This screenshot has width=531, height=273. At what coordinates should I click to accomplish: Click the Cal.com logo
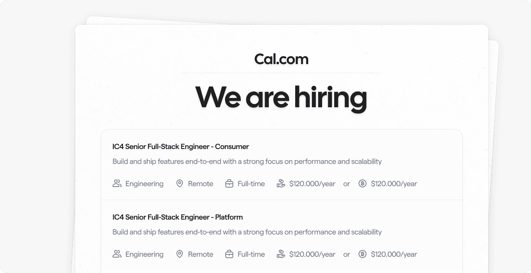click(x=281, y=59)
